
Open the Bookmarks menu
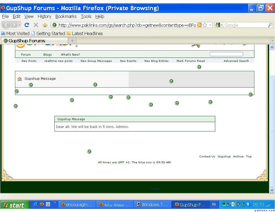coord(66,16)
